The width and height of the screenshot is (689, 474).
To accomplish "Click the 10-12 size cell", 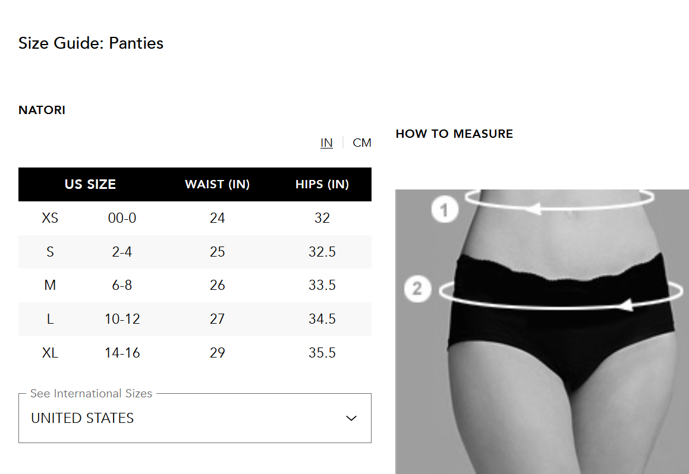I will [x=122, y=320].
